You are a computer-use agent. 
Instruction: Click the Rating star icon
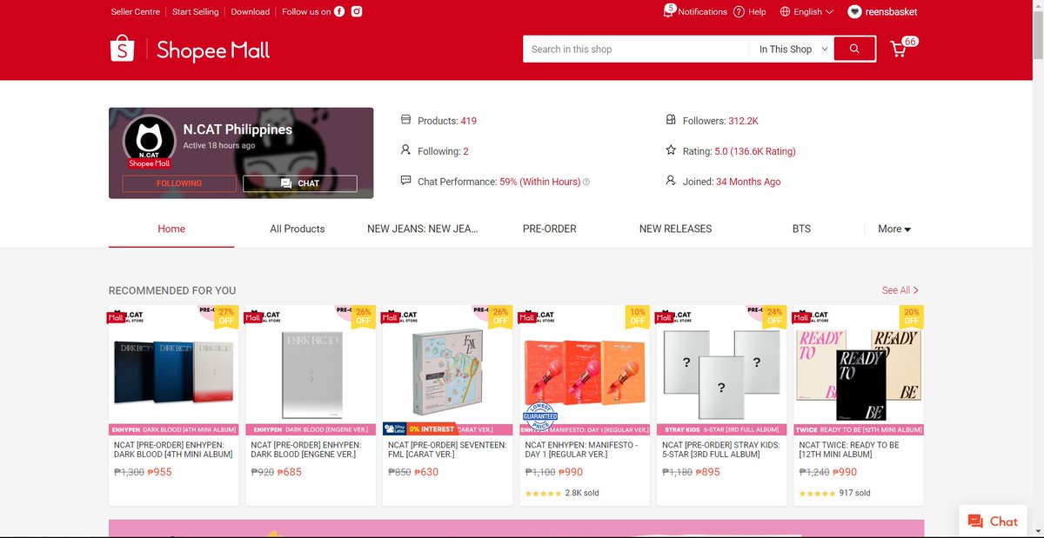coord(671,150)
